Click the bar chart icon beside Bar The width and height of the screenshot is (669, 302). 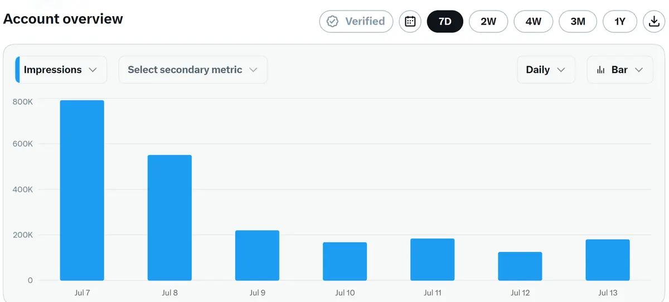click(x=601, y=70)
